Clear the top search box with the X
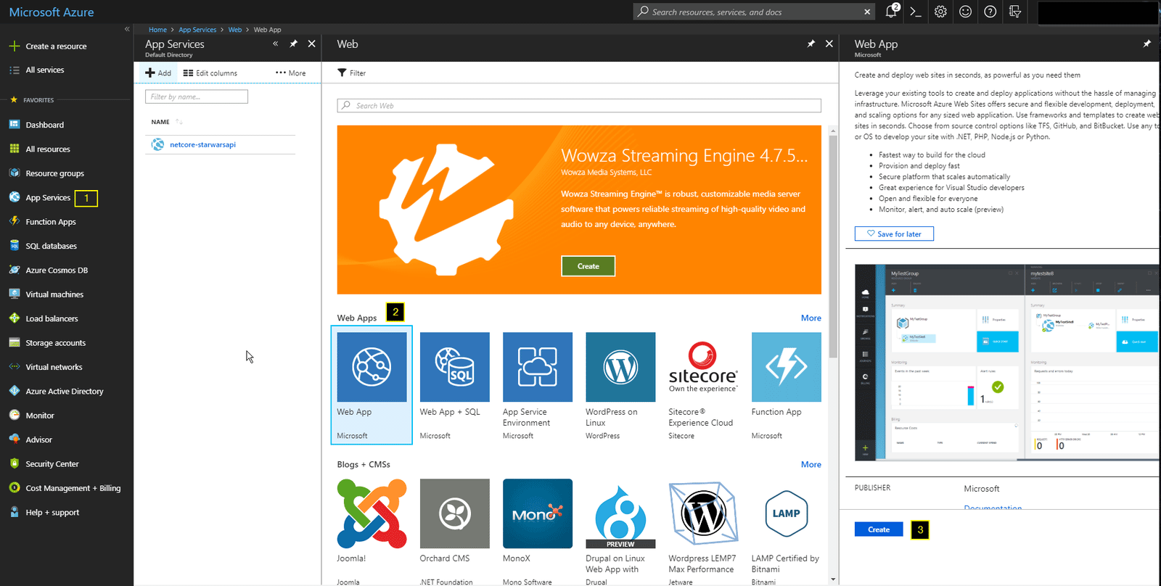1161x586 pixels. pos(867,12)
